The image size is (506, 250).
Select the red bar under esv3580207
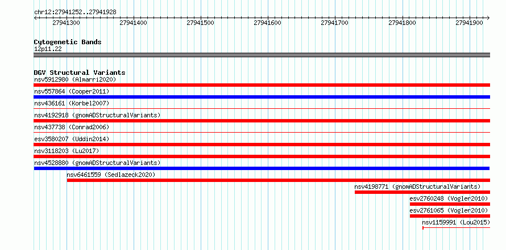[x=262, y=145]
